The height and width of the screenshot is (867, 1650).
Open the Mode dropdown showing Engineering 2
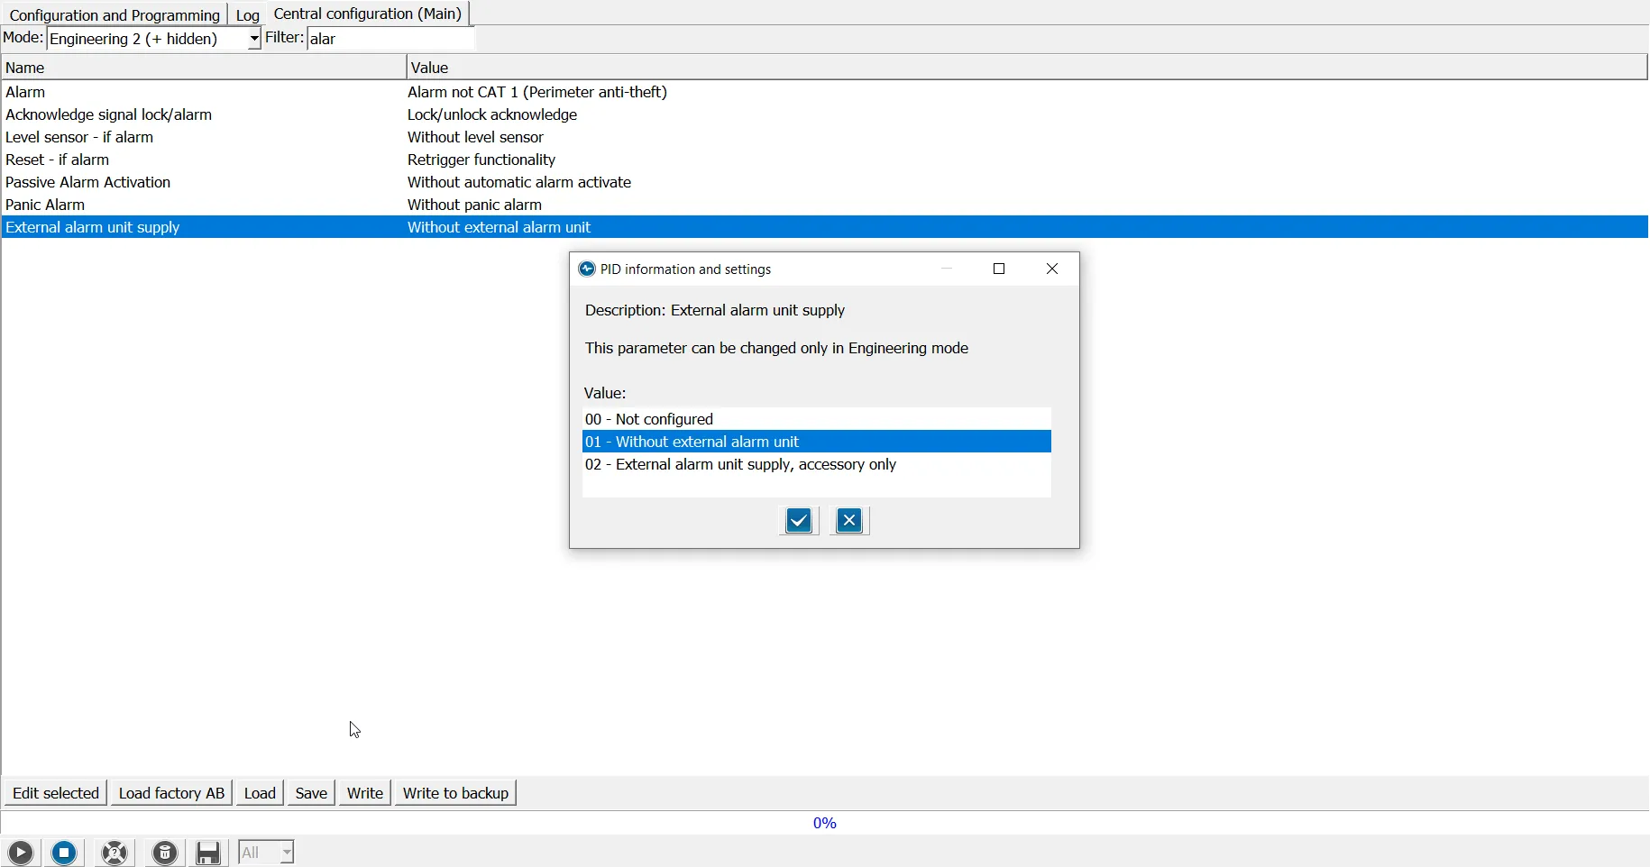pyautogui.click(x=252, y=39)
